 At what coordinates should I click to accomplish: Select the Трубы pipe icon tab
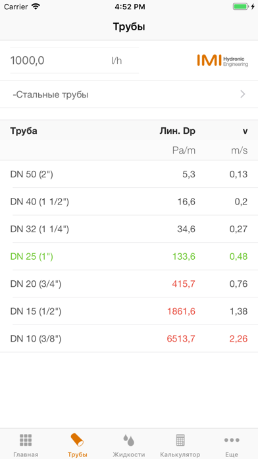point(77,440)
